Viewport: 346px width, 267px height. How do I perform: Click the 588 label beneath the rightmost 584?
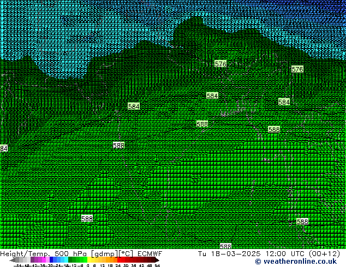pos(274,129)
